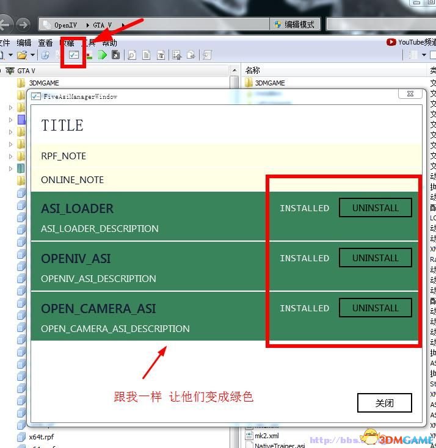
Task: Click the tree scrollbar up arrow
Action: pos(234,70)
